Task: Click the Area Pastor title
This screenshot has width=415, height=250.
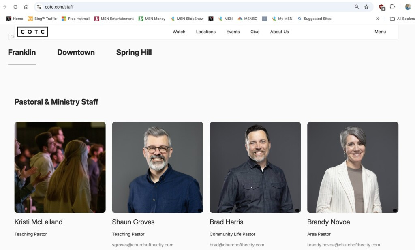Action: pyautogui.click(x=319, y=234)
